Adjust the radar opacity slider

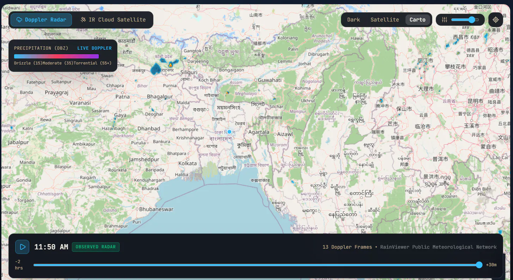(465, 20)
